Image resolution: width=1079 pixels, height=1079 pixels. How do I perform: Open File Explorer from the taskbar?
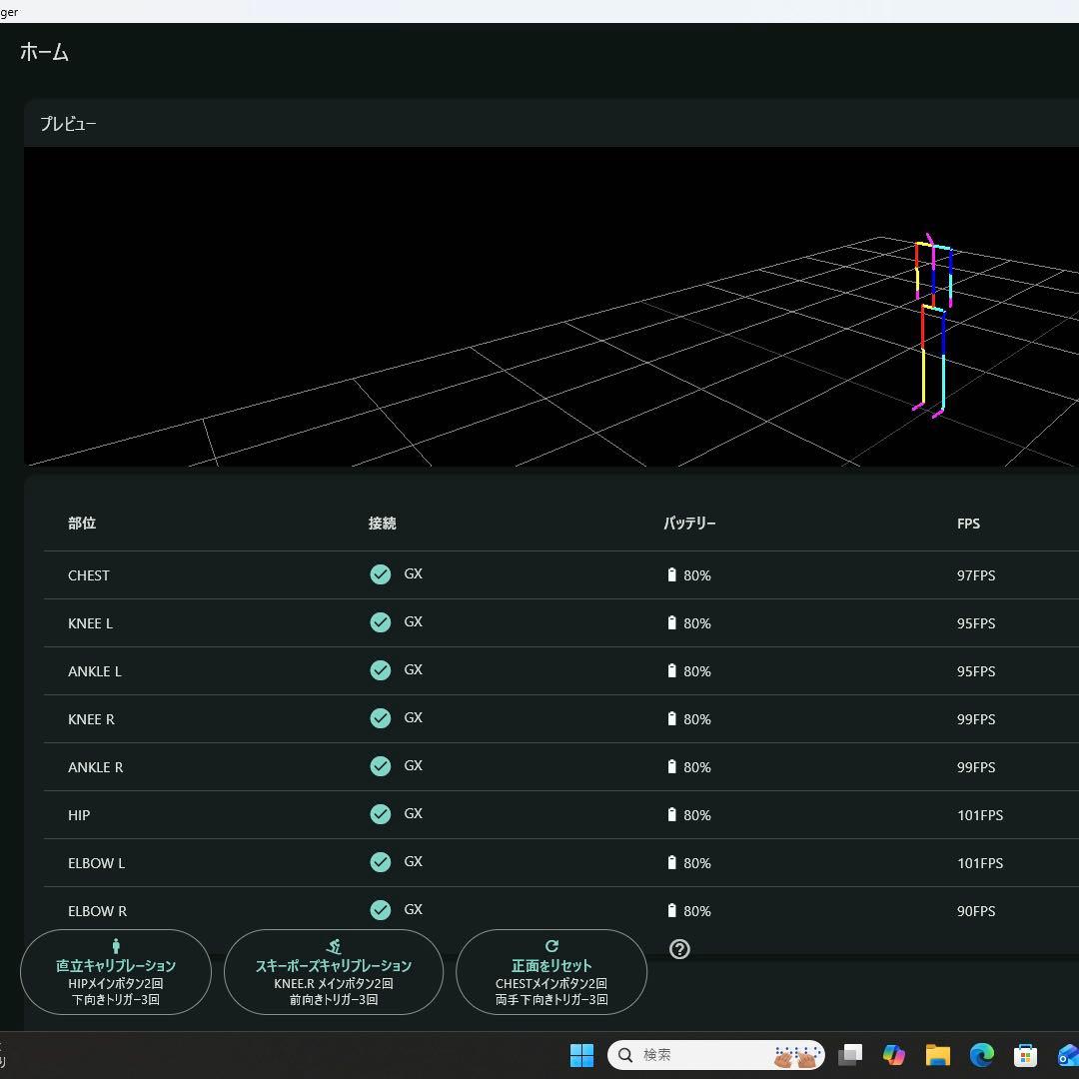pos(937,1055)
